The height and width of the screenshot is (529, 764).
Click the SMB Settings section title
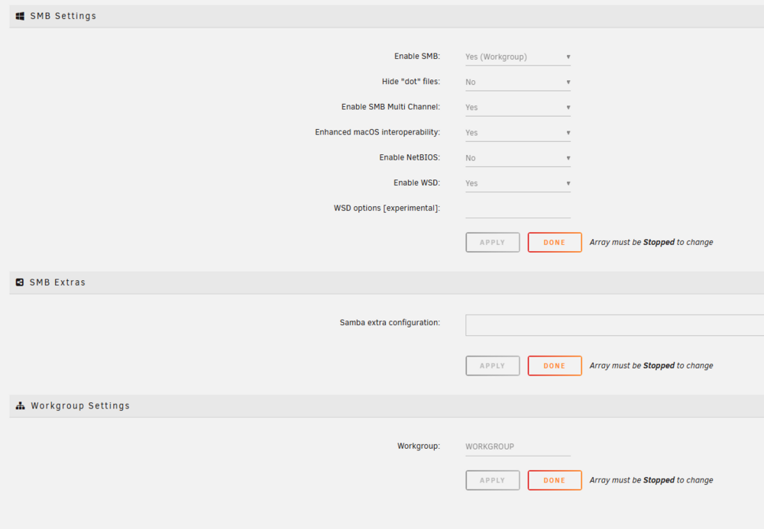(63, 16)
